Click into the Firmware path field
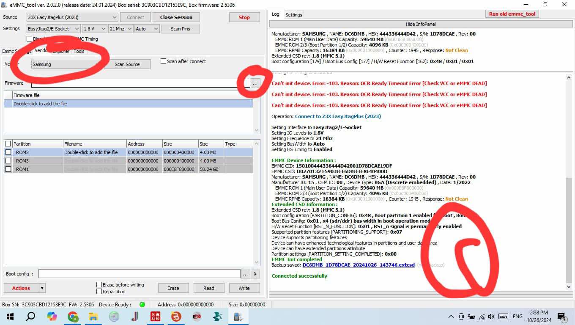 click(x=141, y=83)
